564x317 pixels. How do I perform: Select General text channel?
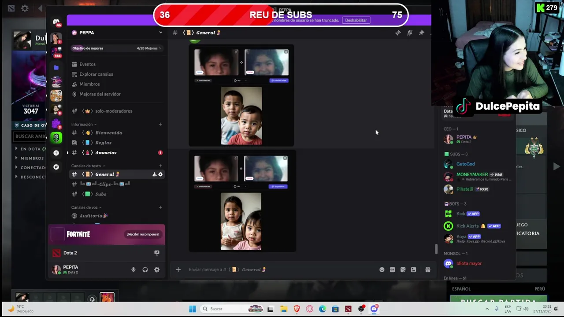117,174
